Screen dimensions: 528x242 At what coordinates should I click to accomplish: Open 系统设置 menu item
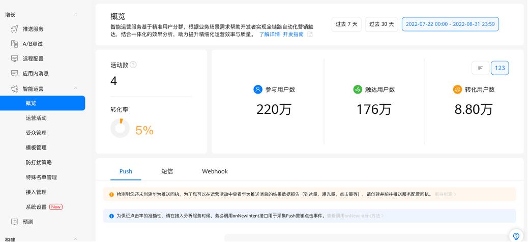(36, 207)
